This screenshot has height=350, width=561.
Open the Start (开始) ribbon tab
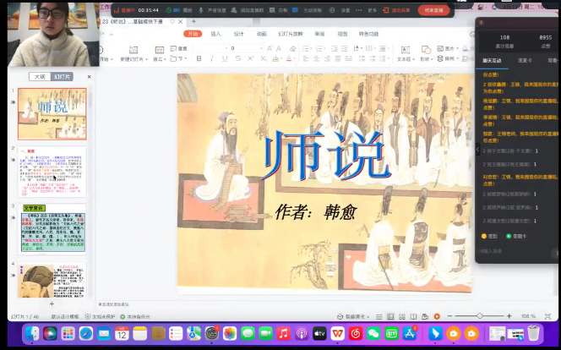point(193,34)
